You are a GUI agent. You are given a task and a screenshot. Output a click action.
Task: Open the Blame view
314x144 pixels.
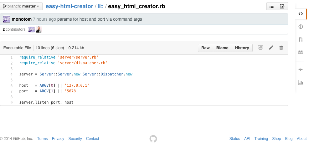[222, 48]
